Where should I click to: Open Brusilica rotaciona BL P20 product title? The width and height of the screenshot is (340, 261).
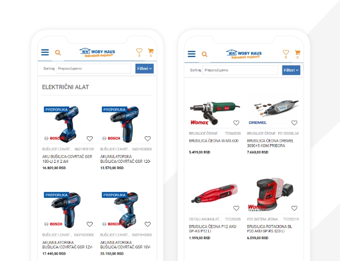click(269, 229)
